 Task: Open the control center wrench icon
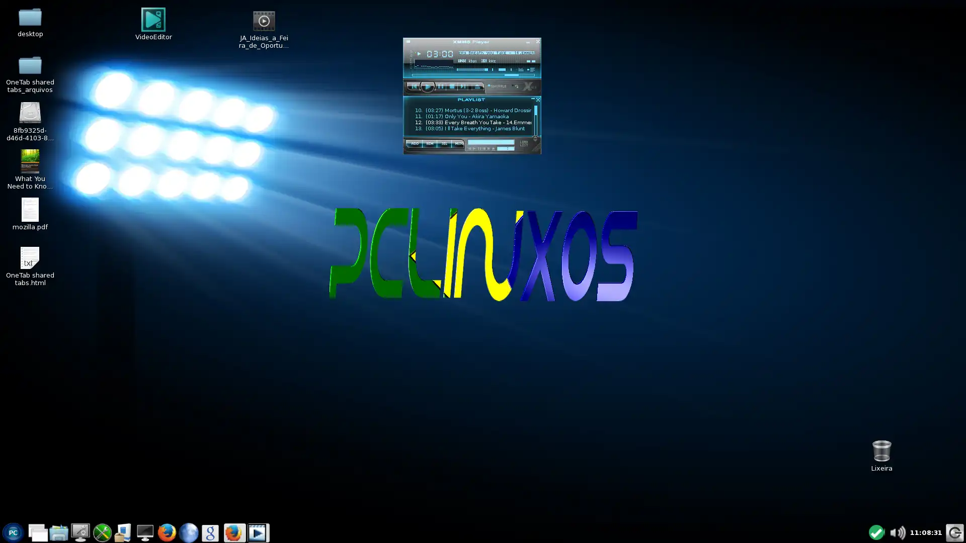pos(102,532)
